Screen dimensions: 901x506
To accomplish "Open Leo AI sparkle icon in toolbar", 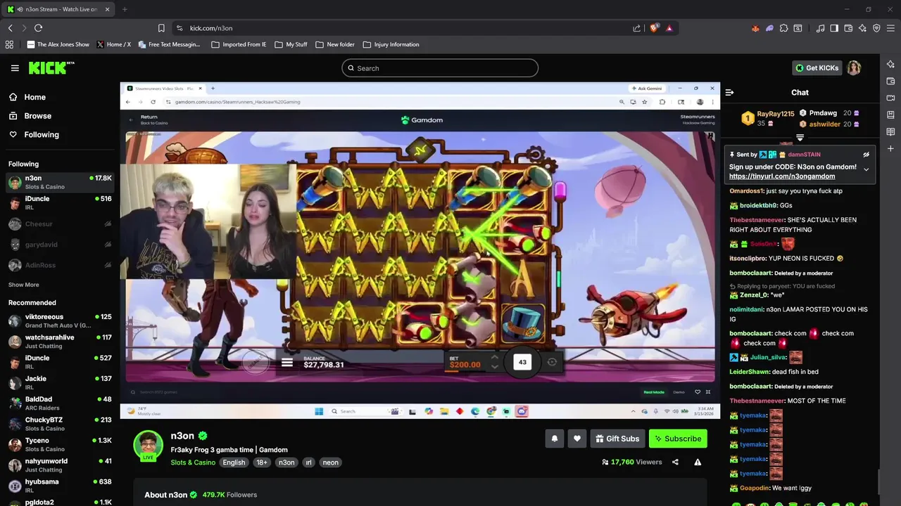I will pos(862,28).
